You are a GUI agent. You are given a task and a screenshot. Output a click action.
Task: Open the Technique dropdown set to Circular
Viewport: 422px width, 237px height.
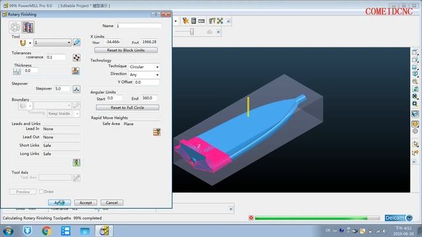coord(144,67)
